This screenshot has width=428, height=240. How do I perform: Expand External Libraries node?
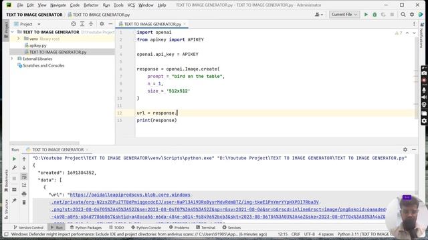click(12, 59)
